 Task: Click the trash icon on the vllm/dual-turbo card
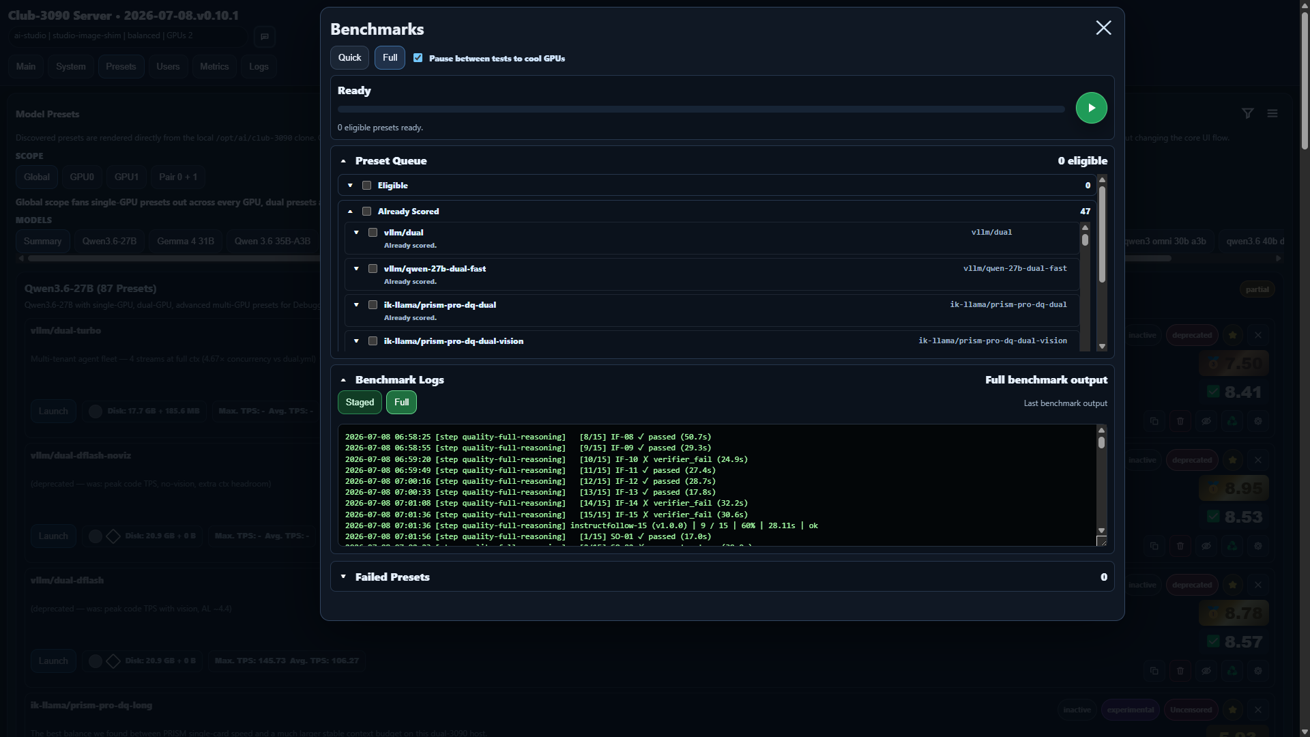(1180, 421)
